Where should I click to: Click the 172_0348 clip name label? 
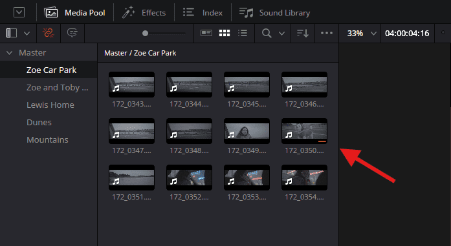coord(189,150)
